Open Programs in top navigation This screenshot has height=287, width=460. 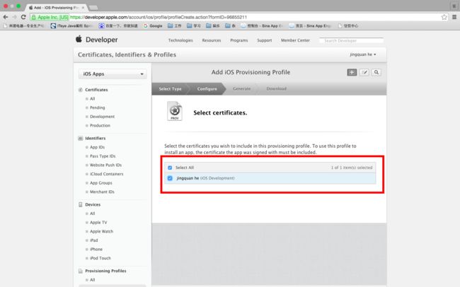coord(239,40)
